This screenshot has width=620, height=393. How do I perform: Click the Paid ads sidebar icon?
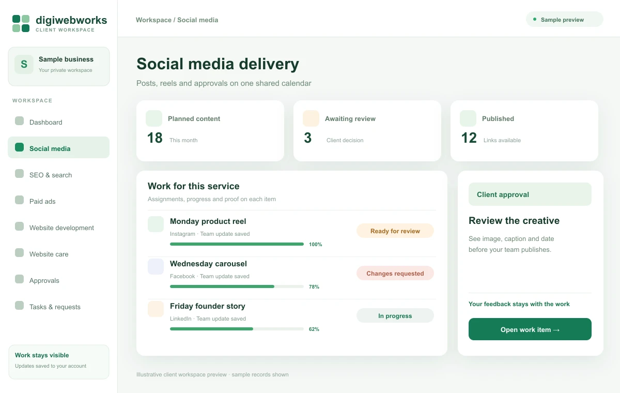19,200
